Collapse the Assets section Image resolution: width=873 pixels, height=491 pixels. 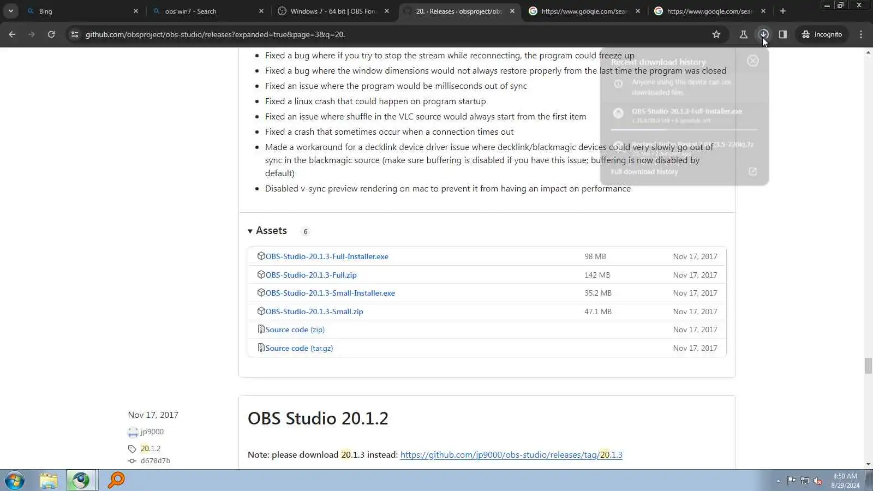coord(267,231)
